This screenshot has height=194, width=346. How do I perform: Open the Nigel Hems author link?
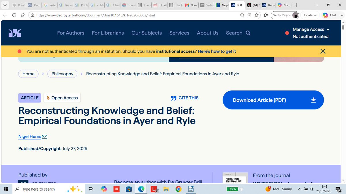pos(30,137)
